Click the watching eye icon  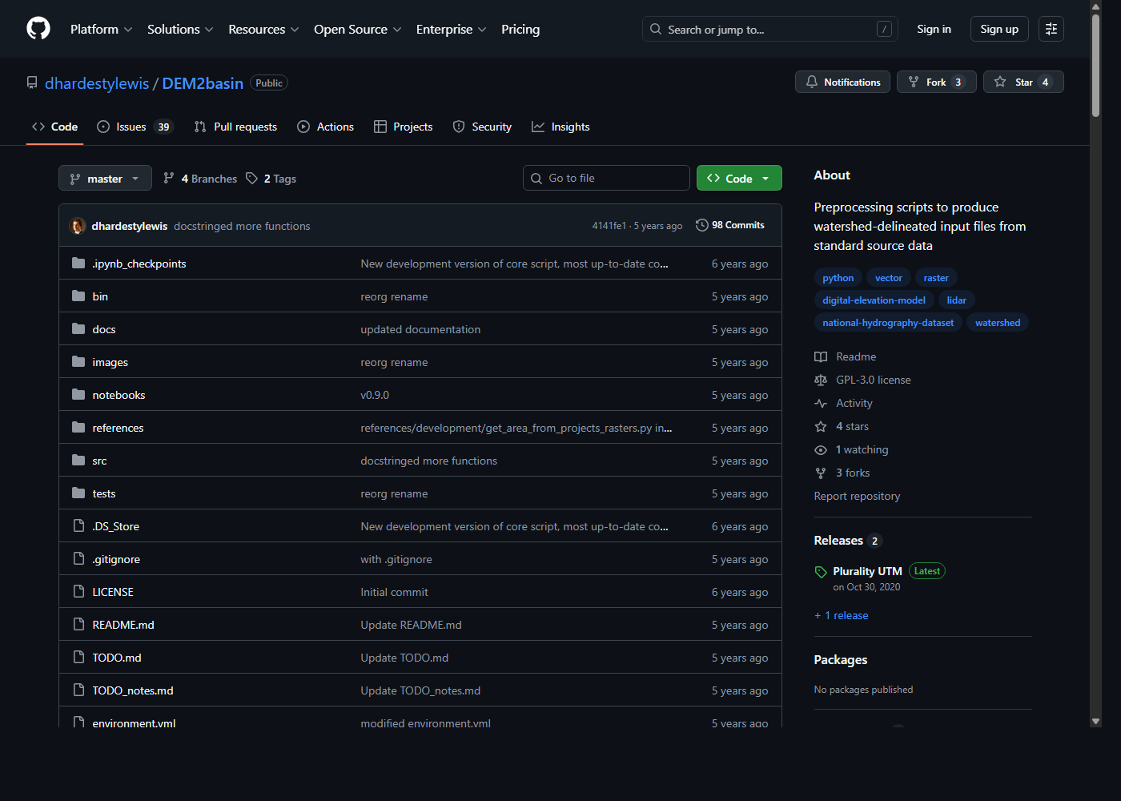[x=820, y=449]
